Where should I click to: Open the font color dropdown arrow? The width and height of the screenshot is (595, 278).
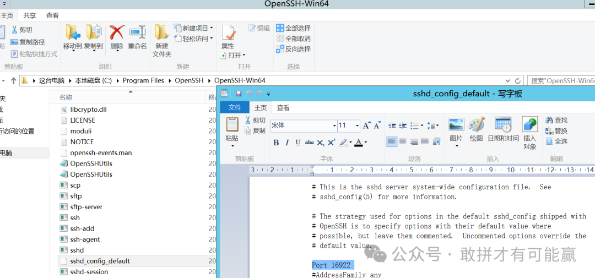coord(365,143)
